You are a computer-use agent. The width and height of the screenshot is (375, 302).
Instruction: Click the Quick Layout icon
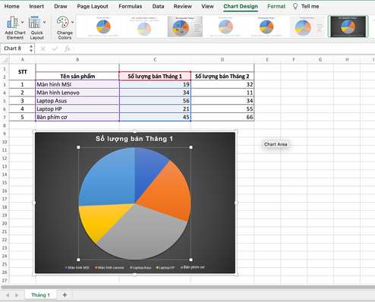(34, 22)
